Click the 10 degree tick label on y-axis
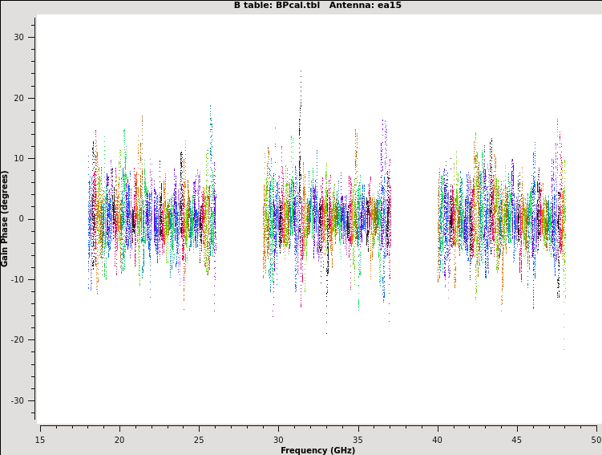602x455 pixels. [19, 159]
